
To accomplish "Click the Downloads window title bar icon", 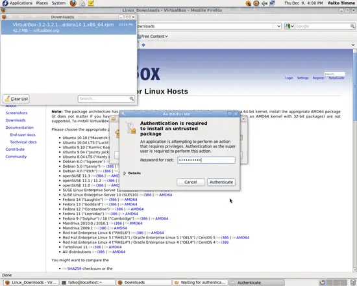I will (4, 17).
